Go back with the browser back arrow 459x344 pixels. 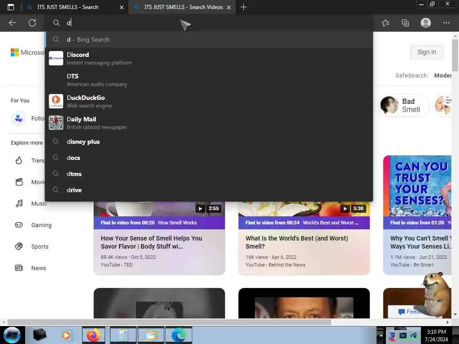pos(12,23)
